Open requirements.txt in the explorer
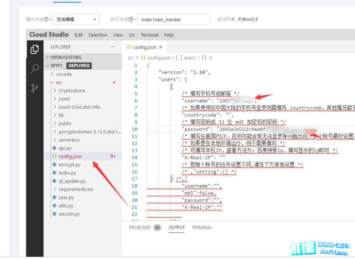The image size is (355, 259). click(83, 189)
